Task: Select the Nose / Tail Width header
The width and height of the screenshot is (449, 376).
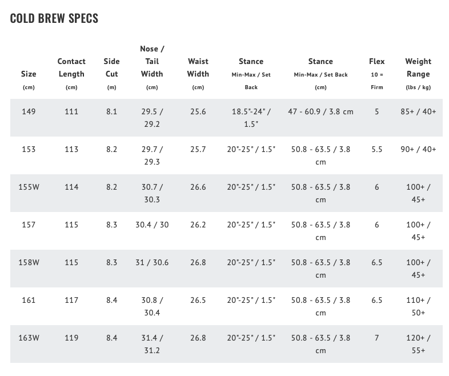Action: coord(152,61)
